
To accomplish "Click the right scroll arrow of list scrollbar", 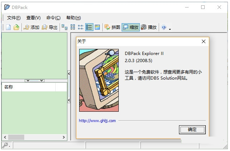I will [64, 137].
